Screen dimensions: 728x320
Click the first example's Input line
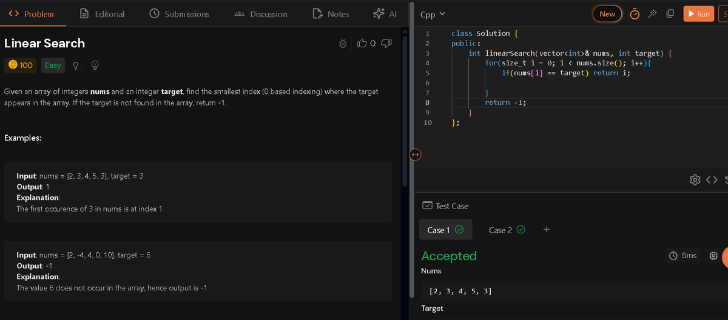[79, 176]
